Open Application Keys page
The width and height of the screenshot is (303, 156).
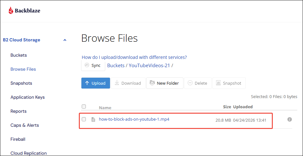27,97
